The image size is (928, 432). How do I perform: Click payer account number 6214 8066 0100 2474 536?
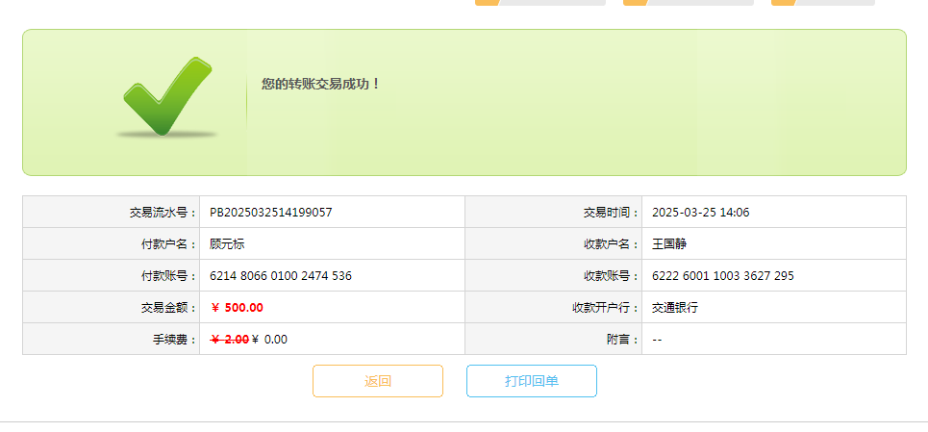(281, 275)
